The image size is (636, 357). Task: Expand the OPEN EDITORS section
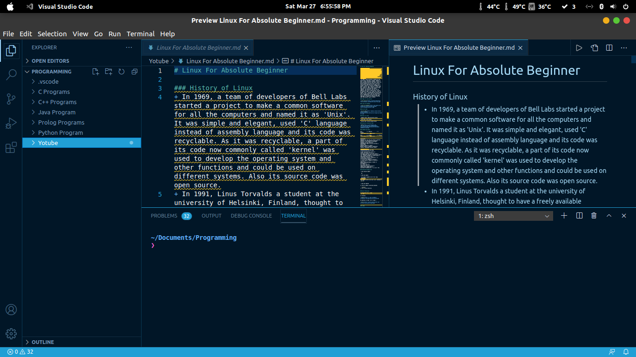pos(81,61)
